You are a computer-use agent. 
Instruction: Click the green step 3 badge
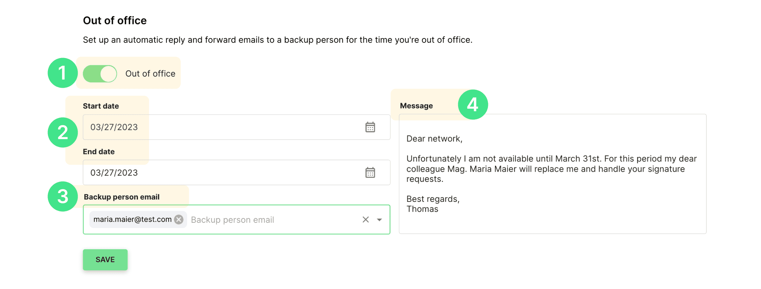63,196
